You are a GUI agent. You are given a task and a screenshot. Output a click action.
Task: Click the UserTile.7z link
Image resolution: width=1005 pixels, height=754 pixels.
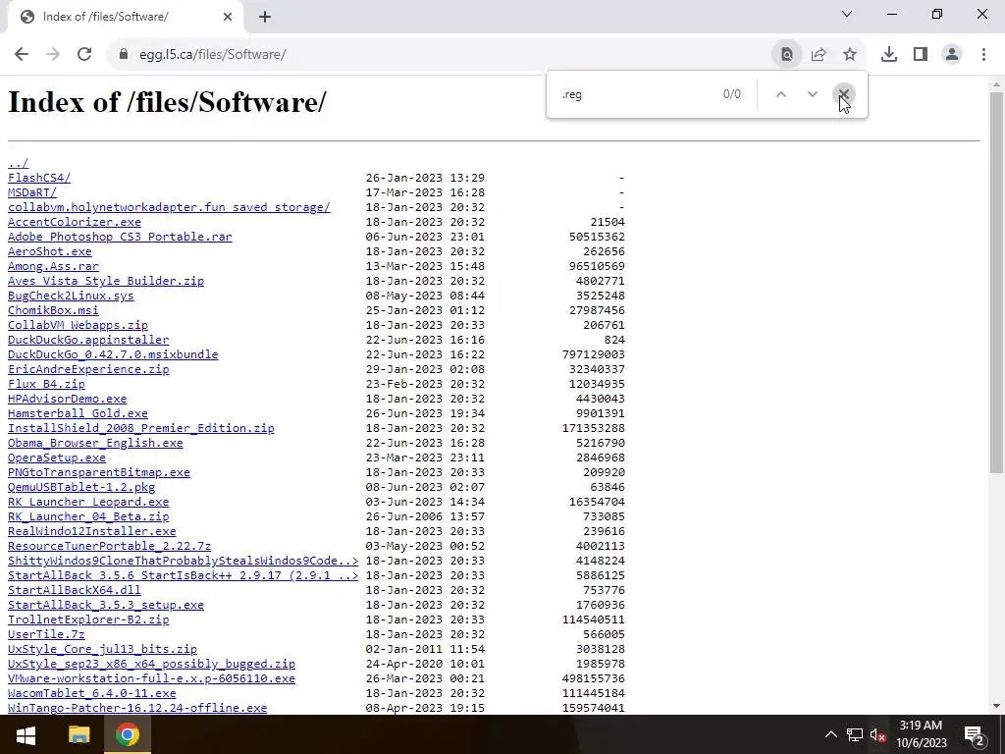coord(46,635)
